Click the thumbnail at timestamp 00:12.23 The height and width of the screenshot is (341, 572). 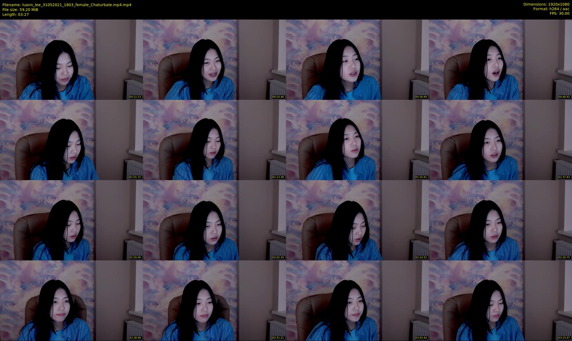71,59
